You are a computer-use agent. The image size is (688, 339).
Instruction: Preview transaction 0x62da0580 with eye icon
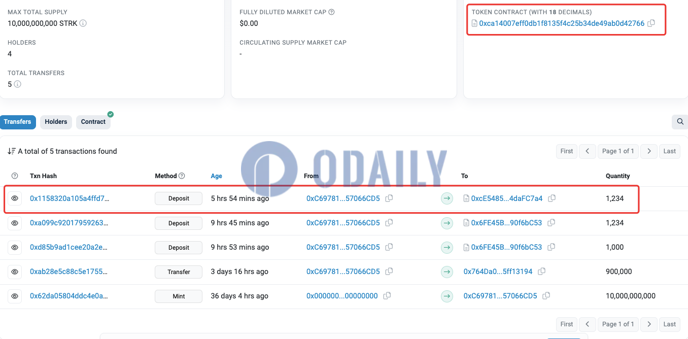pyautogui.click(x=15, y=296)
